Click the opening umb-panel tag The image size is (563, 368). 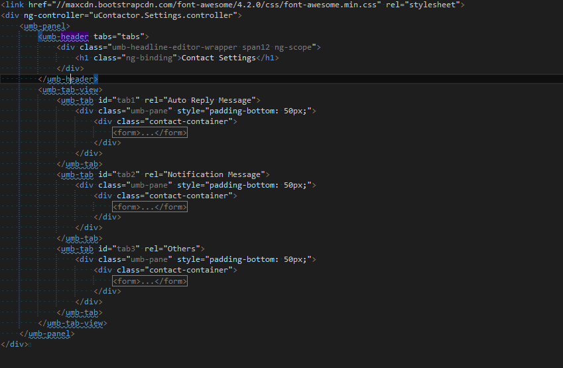[x=45, y=27]
